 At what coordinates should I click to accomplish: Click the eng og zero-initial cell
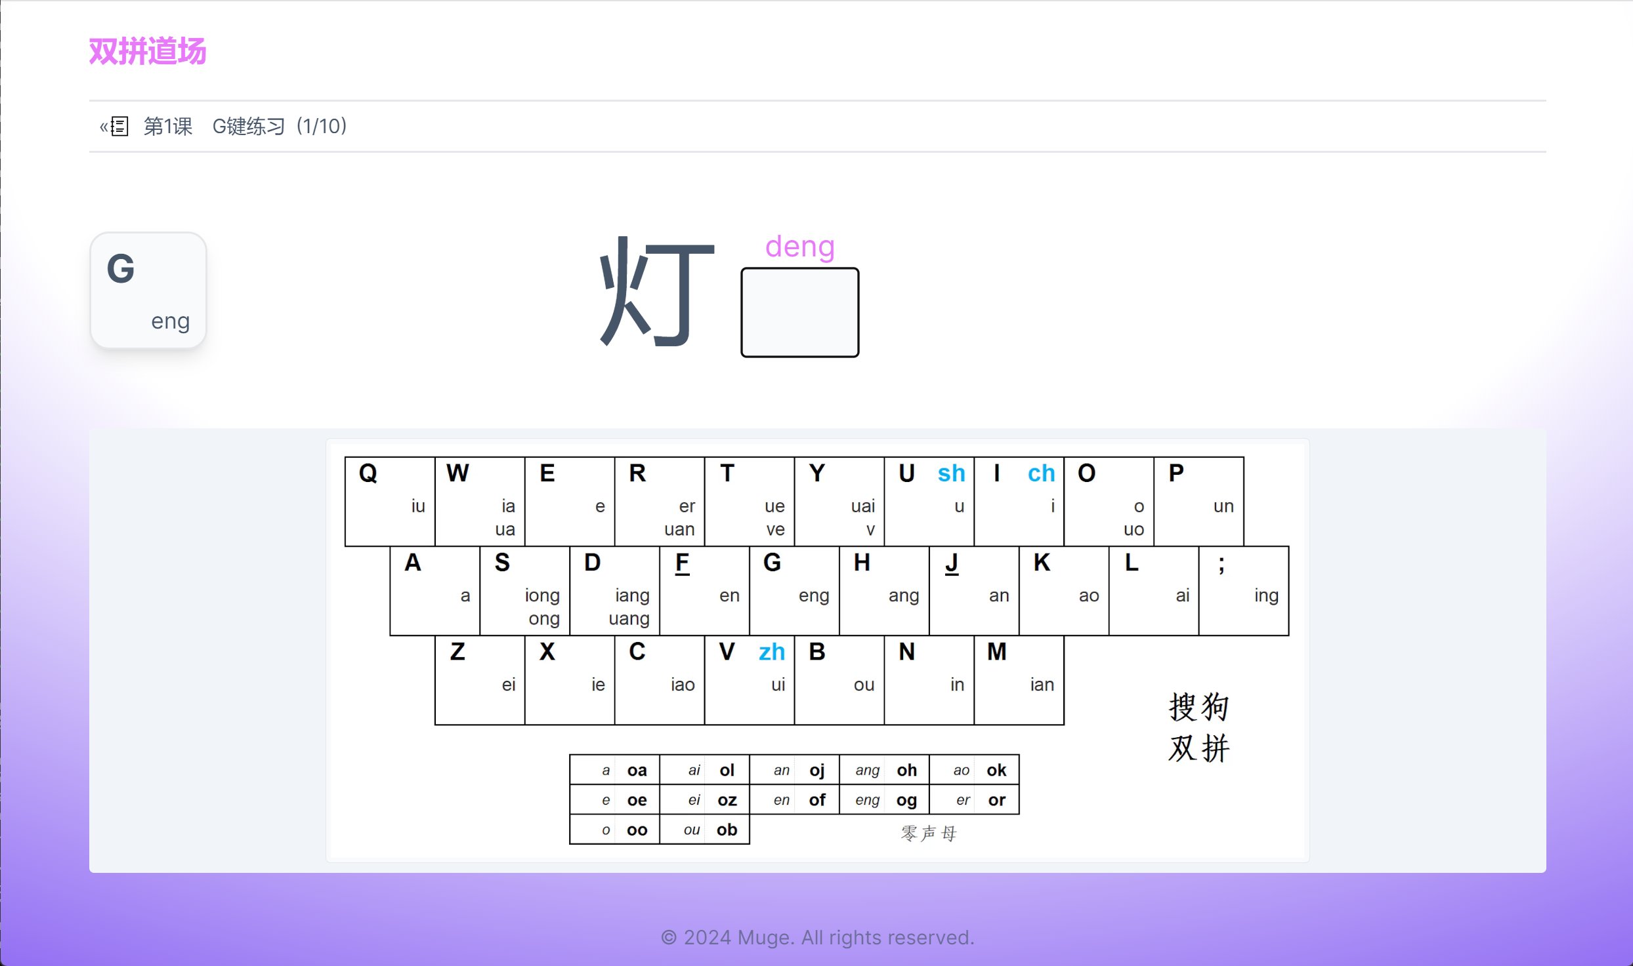point(884,800)
